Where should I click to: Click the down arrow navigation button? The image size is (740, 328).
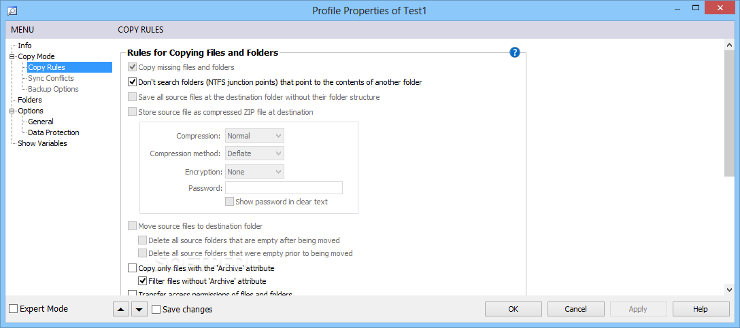tap(139, 310)
